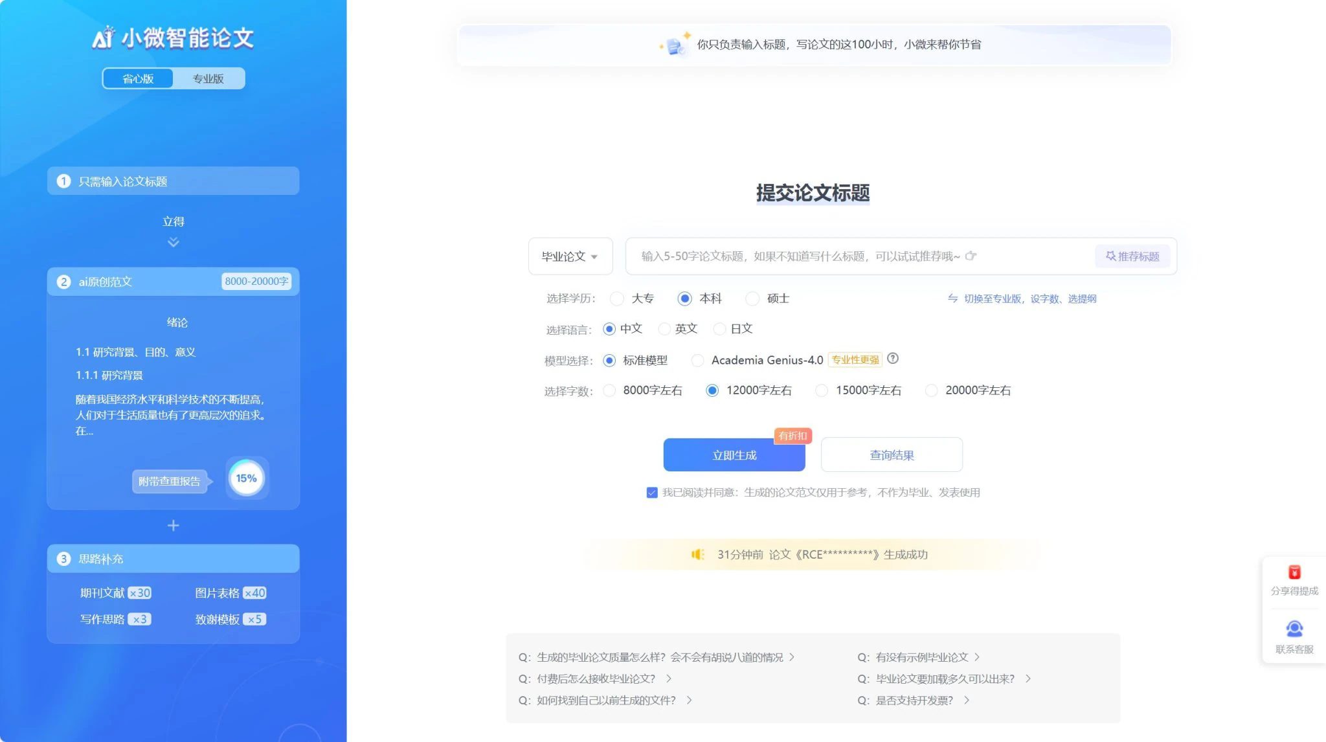Open the 毕业论文 type dropdown

coord(570,256)
